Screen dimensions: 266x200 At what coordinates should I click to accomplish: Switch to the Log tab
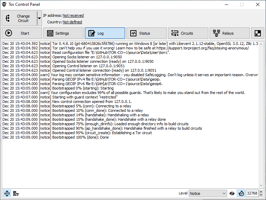pyautogui.click(x=105, y=33)
